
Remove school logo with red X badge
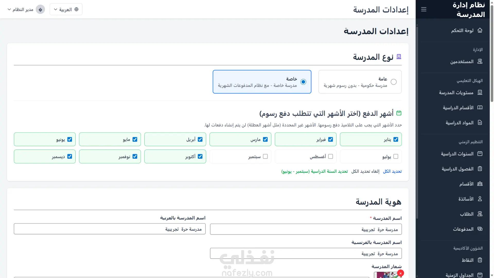(400, 273)
